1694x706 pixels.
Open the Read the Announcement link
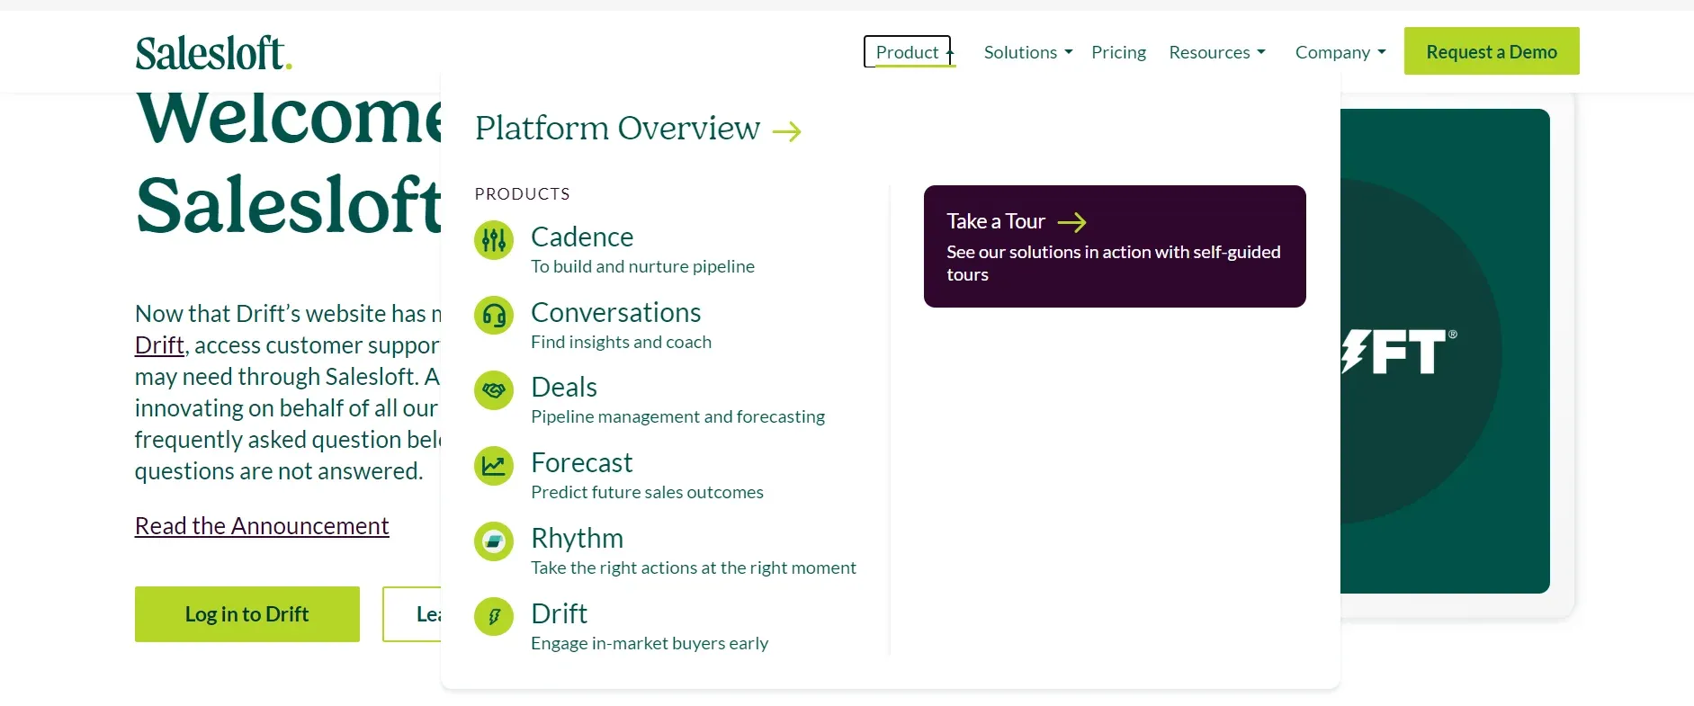click(x=262, y=526)
